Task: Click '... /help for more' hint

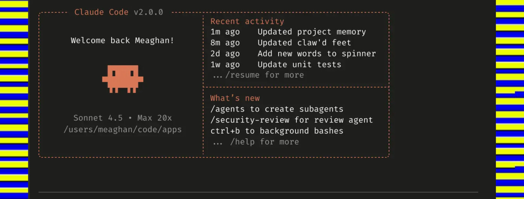Action: pyautogui.click(x=256, y=142)
